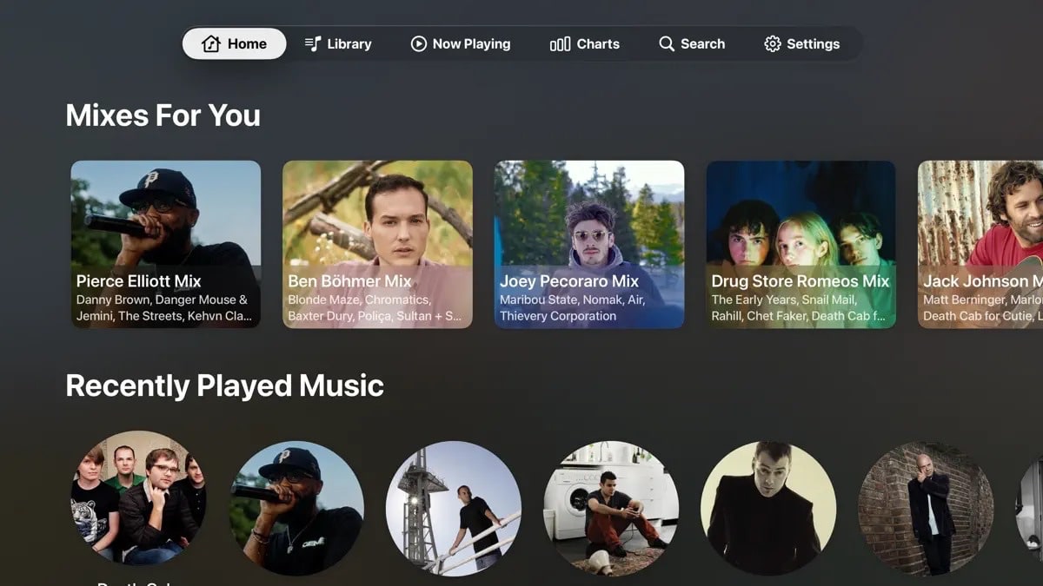Click the Drug Store Romeos Mix title
Image resolution: width=1043 pixels, height=586 pixels.
pos(801,281)
